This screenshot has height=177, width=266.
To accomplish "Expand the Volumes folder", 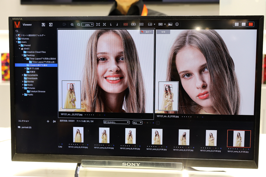I will [x=16, y=39].
